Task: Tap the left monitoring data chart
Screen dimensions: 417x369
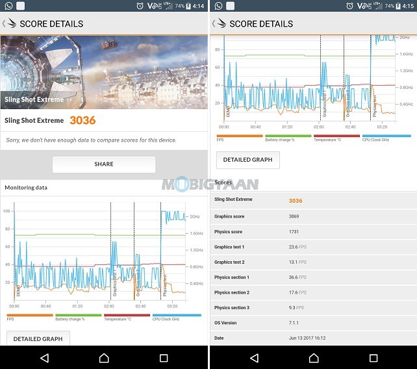Action: [x=103, y=254]
